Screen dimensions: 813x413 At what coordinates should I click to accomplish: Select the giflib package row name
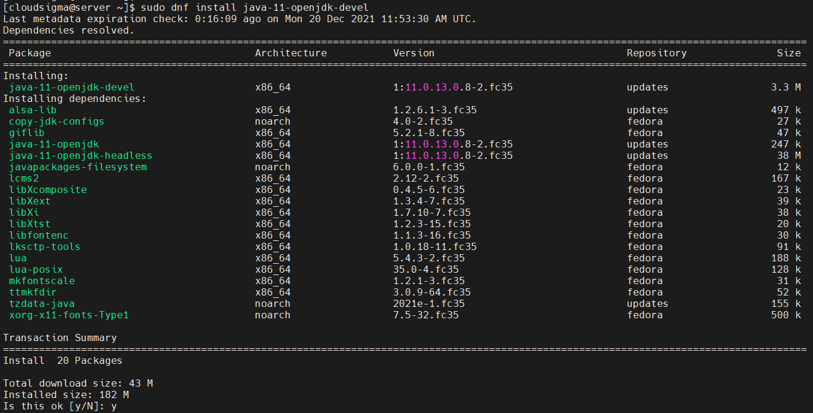pyautogui.click(x=27, y=133)
